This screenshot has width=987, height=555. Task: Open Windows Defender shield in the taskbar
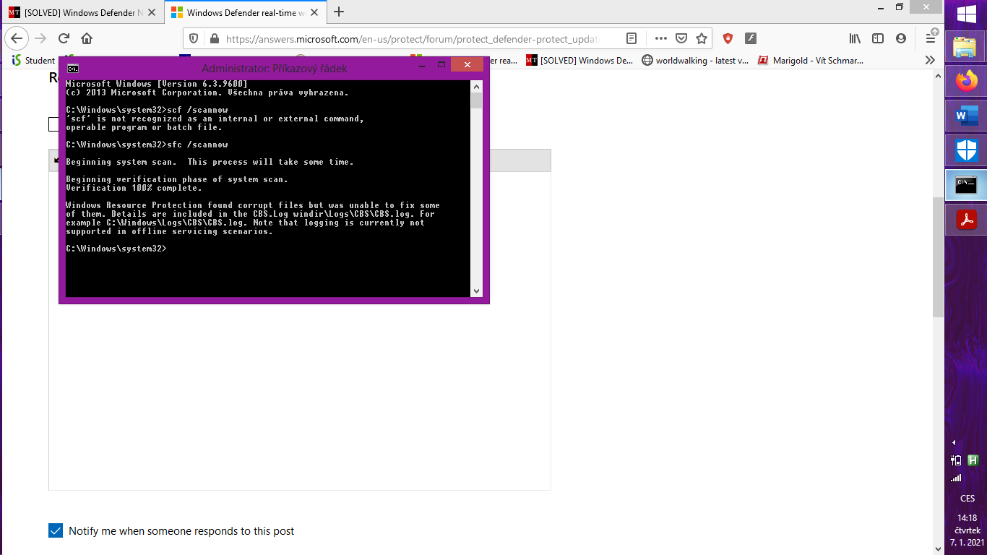pyautogui.click(x=966, y=150)
